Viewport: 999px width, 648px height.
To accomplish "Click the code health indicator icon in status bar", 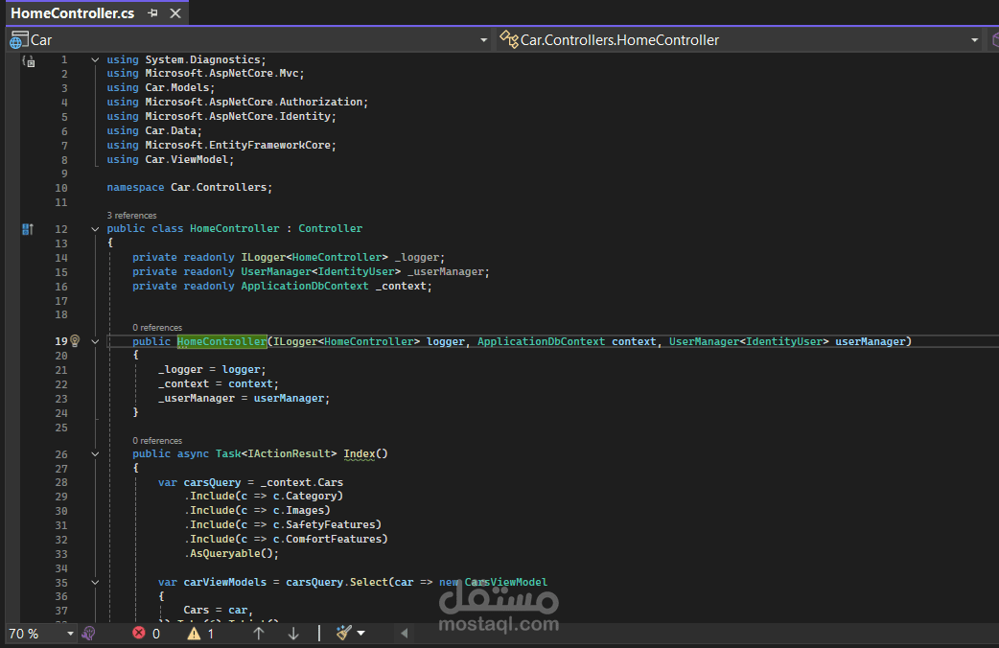I will [x=88, y=634].
